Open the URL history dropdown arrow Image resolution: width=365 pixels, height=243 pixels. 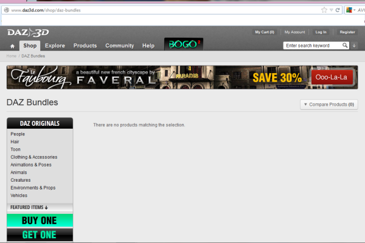point(331,10)
